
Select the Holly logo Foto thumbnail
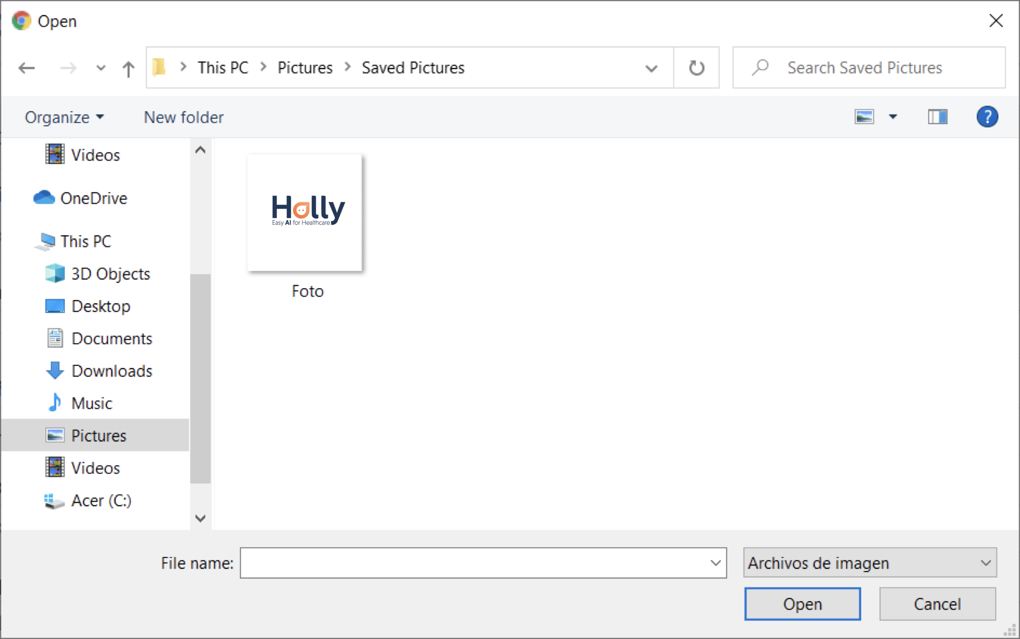pyautogui.click(x=304, y=212)
